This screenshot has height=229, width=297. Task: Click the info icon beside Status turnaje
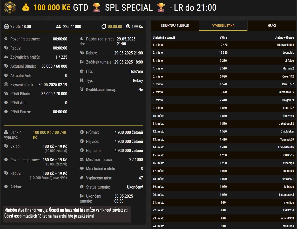(82, 187)
